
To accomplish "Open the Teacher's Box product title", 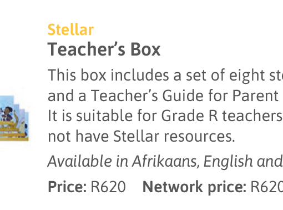I will [x=104, y=49].
